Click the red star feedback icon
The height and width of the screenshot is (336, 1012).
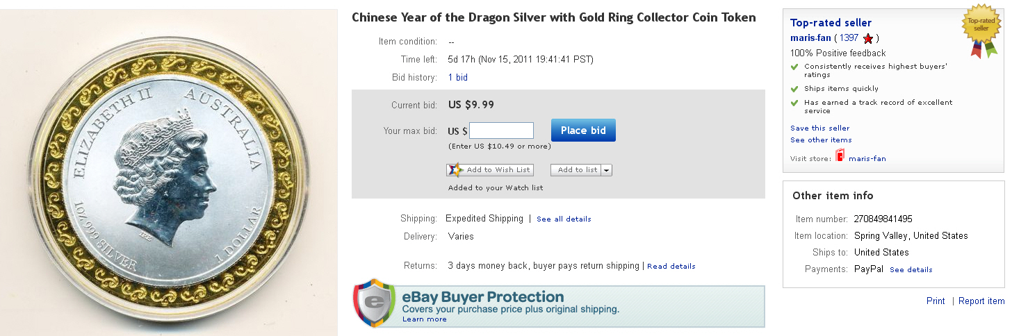(867, 39)
